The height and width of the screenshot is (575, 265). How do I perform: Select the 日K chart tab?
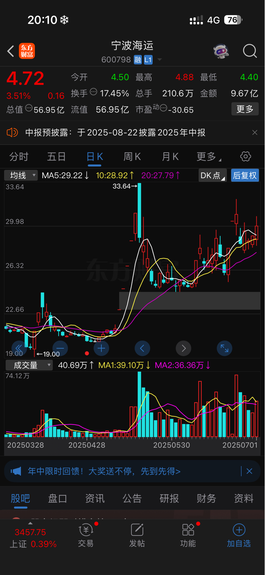94,157
